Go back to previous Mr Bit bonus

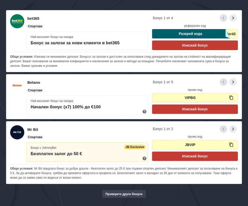coord(223,129)
